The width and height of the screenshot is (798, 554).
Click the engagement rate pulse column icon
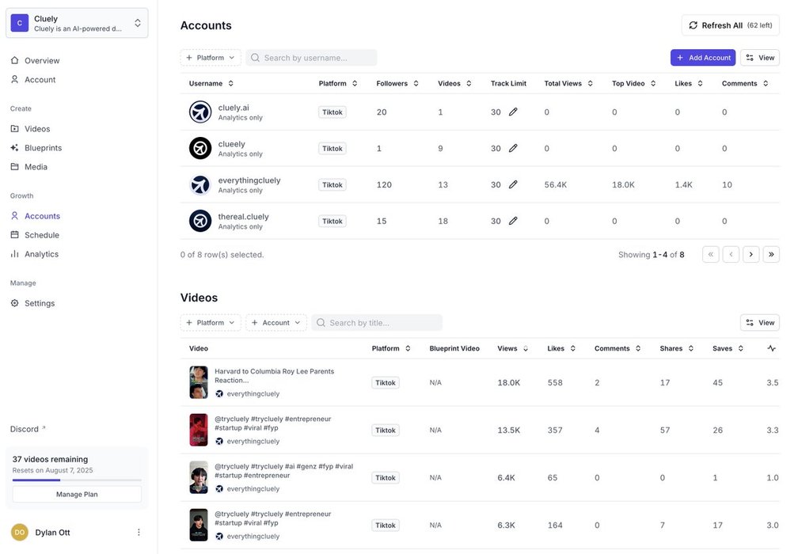click(771, 348)
